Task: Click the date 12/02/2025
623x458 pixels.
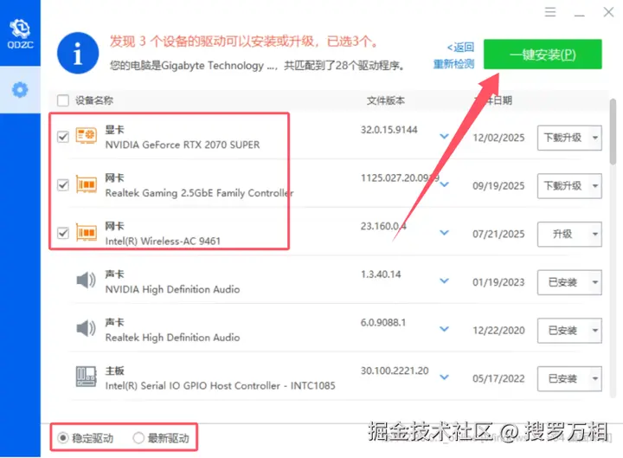Action: 498,138
